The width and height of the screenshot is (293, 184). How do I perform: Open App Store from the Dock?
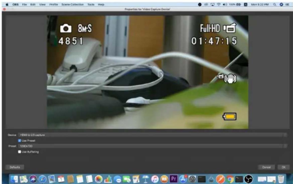pyautogui.click(x=183, y=179)
